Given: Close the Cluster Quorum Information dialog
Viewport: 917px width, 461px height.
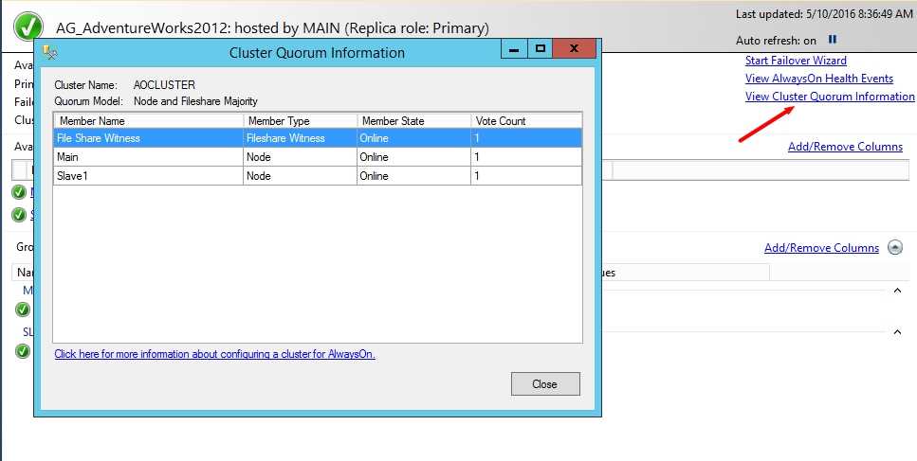Looking at the screenshot, I should 545,384.
